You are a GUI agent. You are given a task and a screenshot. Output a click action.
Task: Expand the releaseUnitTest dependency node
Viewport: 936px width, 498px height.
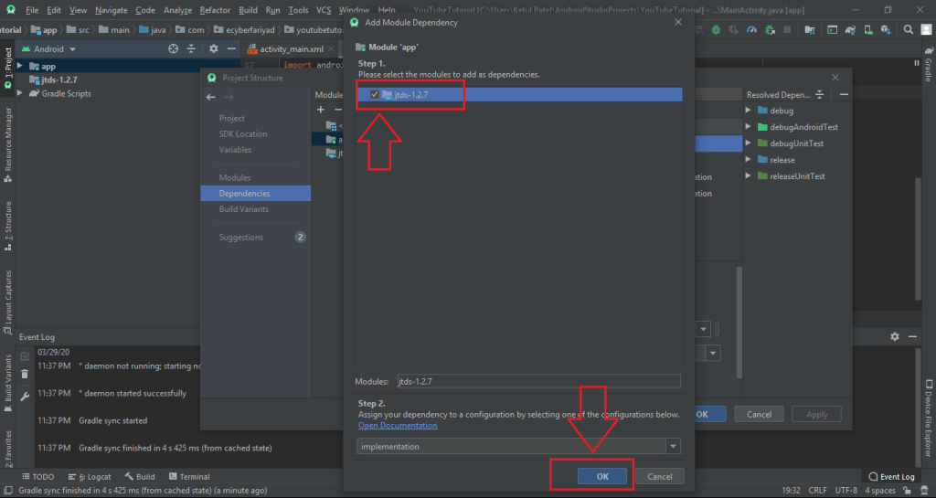(749, 176)
